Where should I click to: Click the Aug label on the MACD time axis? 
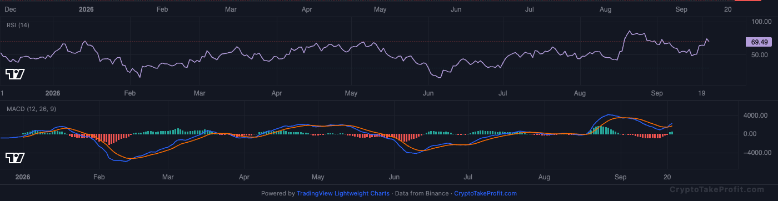pos(545,177)
